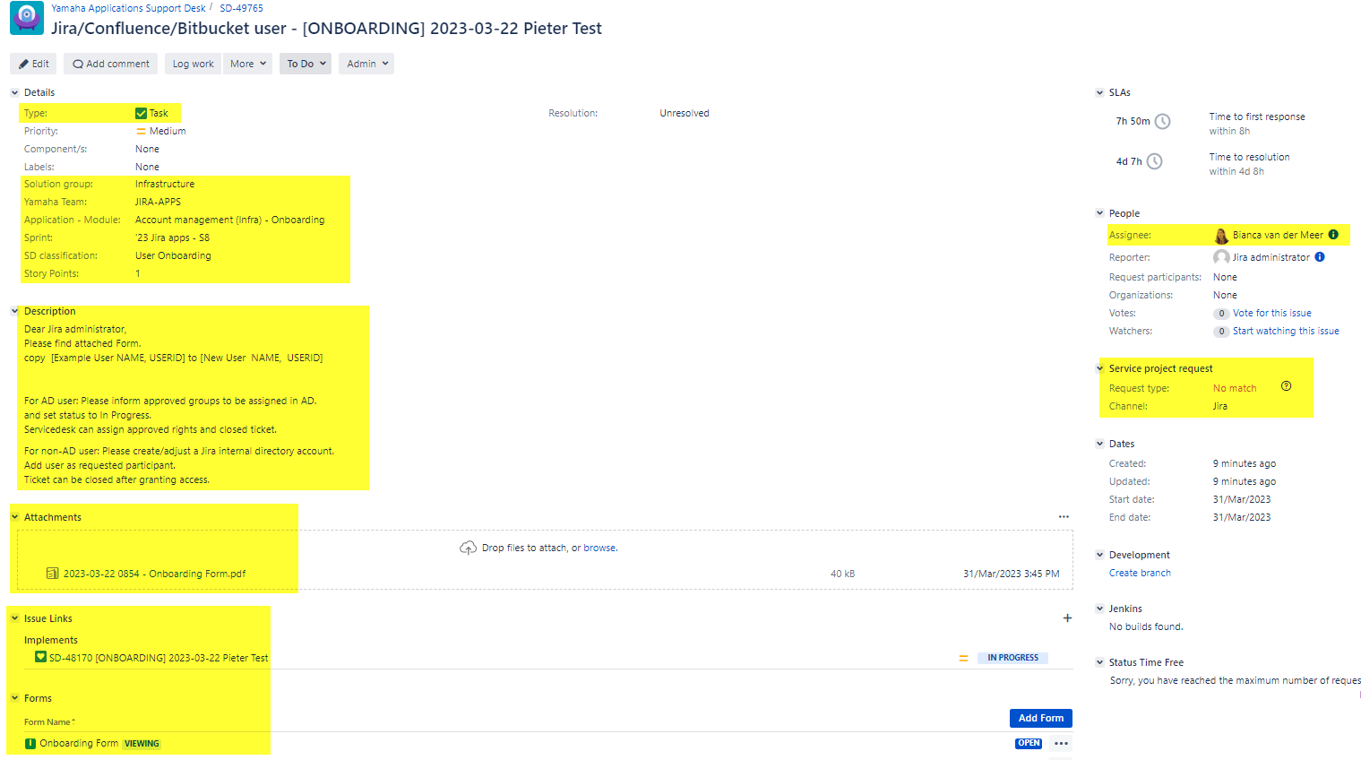Click Start watching this issue link
Image resolution: width=1361 pixels, height=760 pixels.
click(1286, 331)
